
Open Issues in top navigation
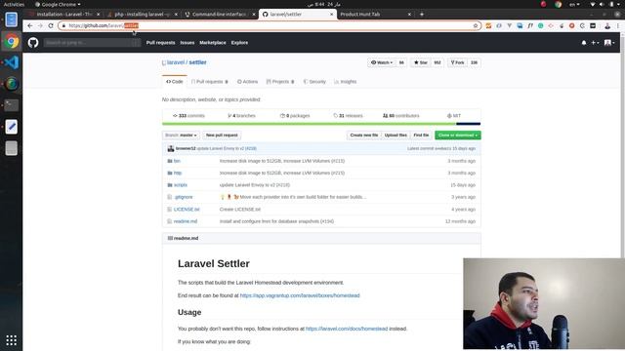[187, 43]
